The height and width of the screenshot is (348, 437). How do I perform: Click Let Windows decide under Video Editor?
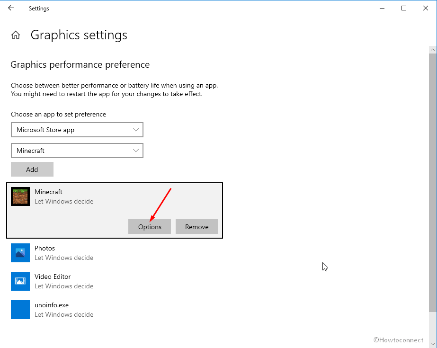pyautogui.click(x=64, y=286)
